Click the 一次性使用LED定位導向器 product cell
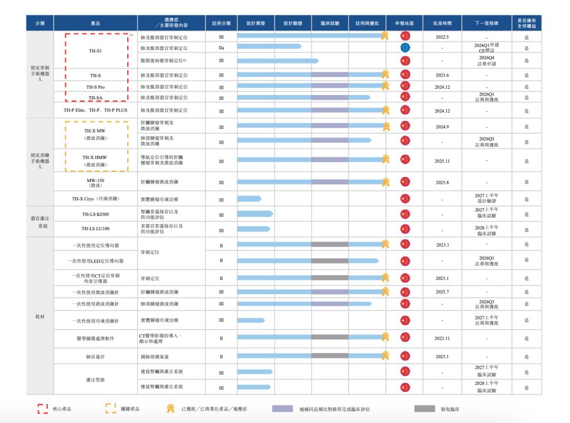Image resolution: width=570 pixels, height=423 pixels. pos(96,261)
